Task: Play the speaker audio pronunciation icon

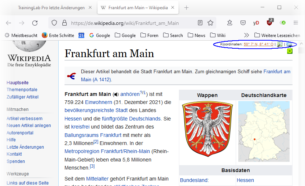Action: (x=116, y=94)
